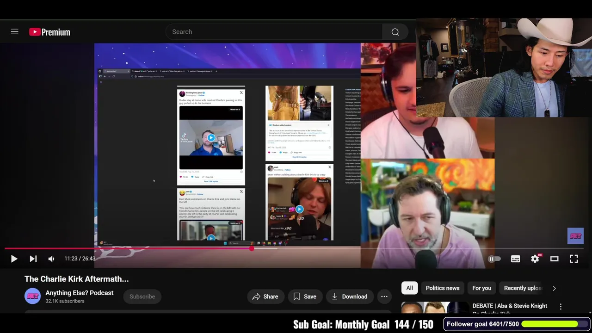The height and width of the screenshot is (333, 592).
Task: Click the playhead scrubber dot
Action: tap(251, 248)
